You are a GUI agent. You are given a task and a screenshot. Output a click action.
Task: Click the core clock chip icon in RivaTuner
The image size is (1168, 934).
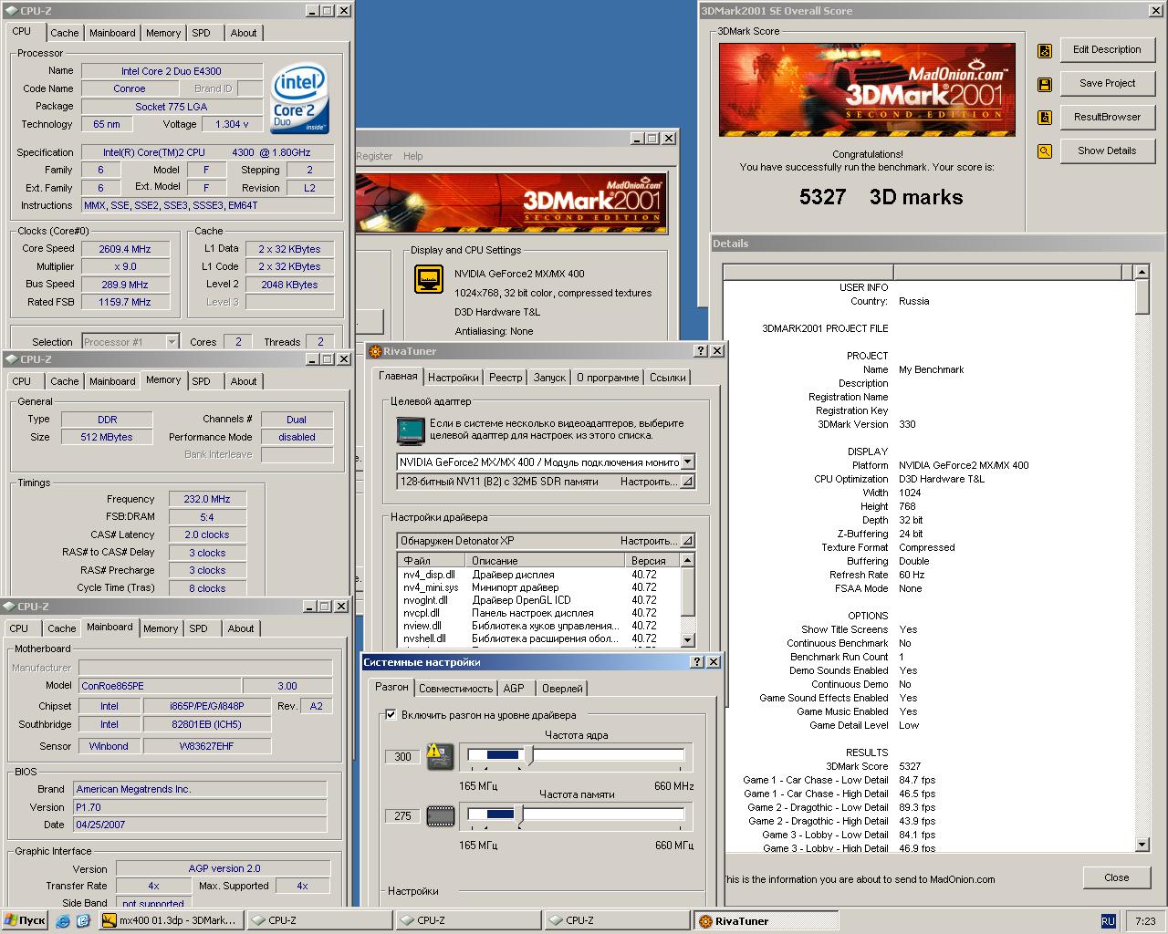coord(440,756)
